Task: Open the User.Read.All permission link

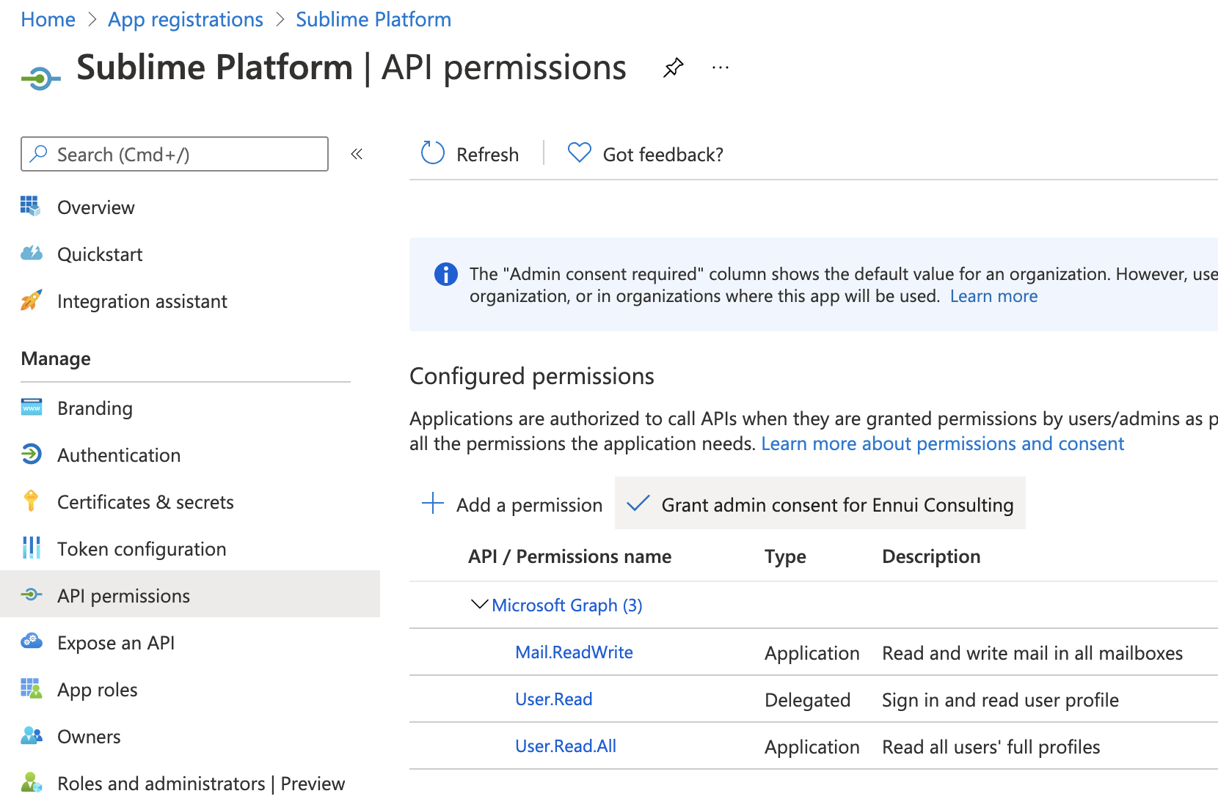Action: coord(565,746)
